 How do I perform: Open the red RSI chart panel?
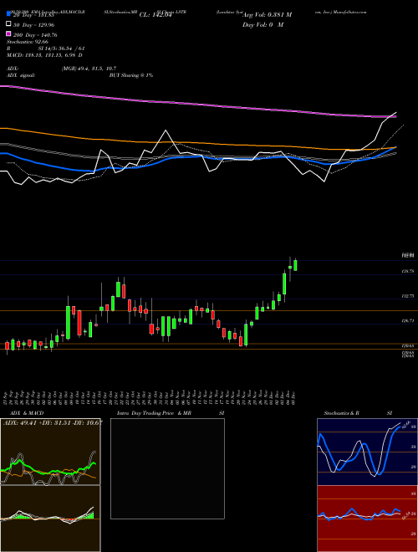[x=367, y=519]
